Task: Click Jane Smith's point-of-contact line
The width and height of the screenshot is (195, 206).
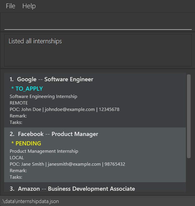Action: point(67,164)
